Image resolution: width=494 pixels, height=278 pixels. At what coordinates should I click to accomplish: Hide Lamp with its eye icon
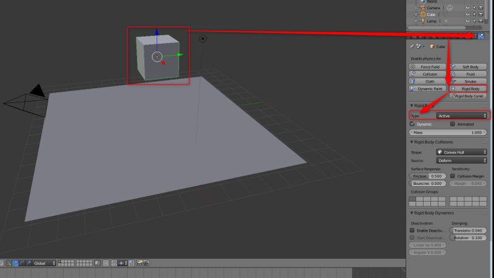point(467,21)
